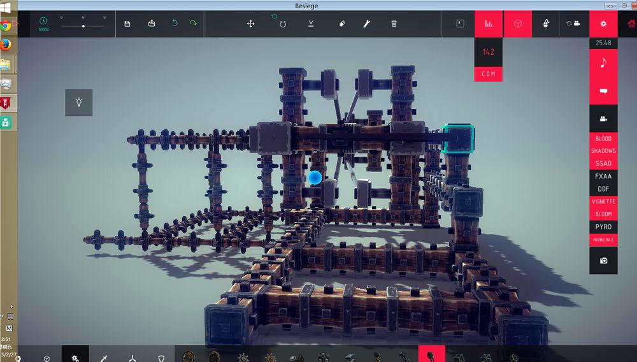
Task: Click the down-arrow-to-line tool icon
Action: coord(311,24)
